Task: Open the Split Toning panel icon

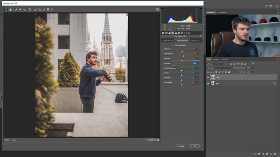Action: (x=176, y=33)
